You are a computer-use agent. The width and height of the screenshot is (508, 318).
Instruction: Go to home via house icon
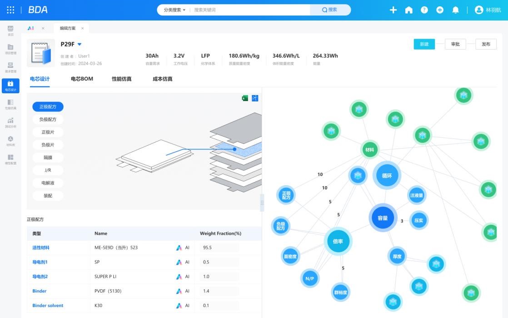click(409, 10)
